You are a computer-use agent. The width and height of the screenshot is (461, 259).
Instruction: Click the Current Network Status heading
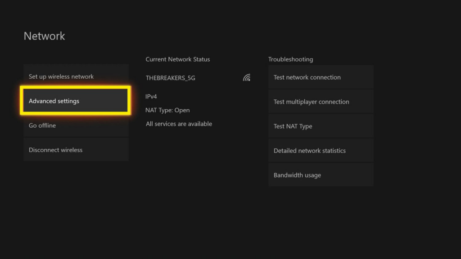pos(177,59)
